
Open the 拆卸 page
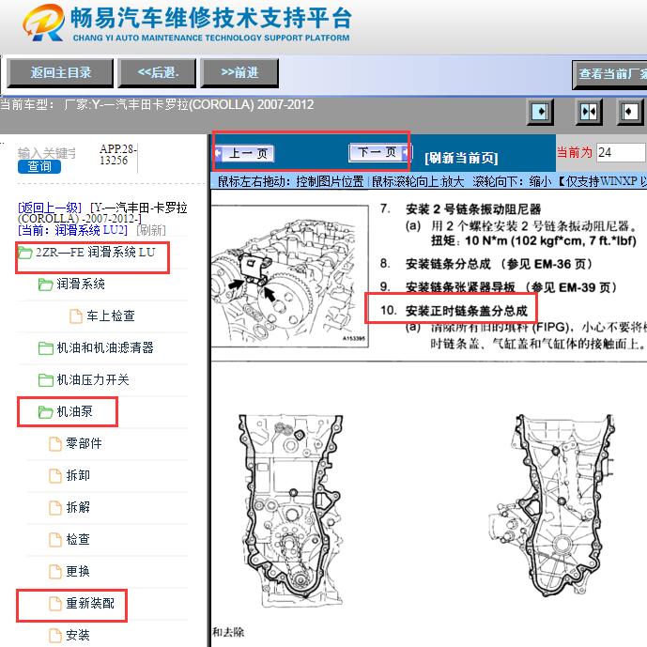(78, 475)
